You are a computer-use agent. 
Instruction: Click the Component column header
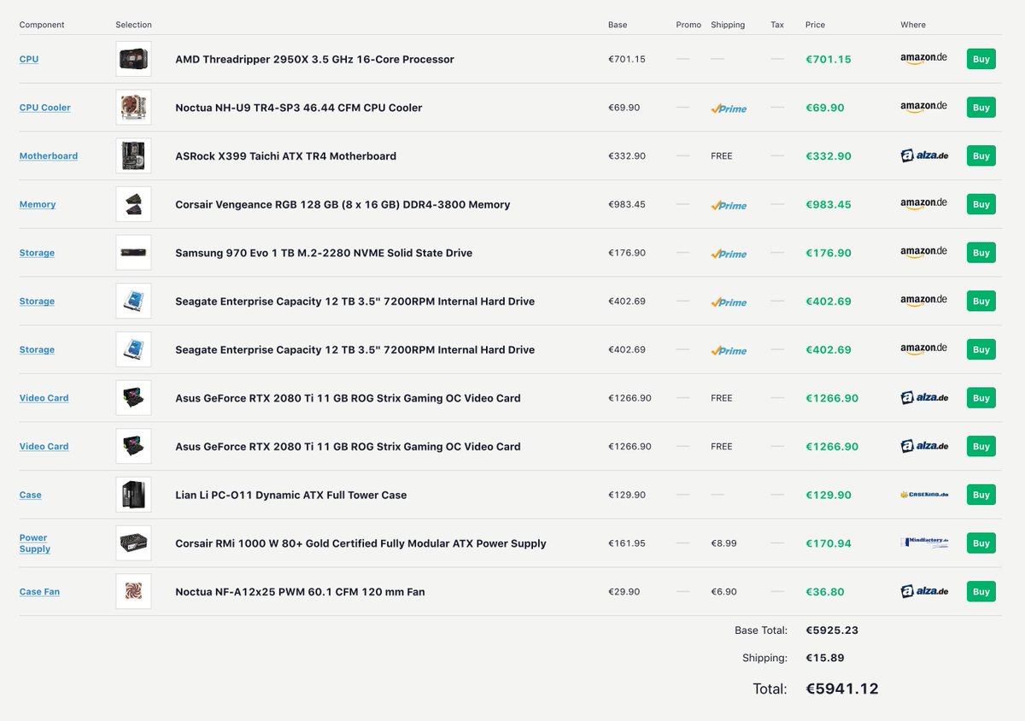coord(42,25)
